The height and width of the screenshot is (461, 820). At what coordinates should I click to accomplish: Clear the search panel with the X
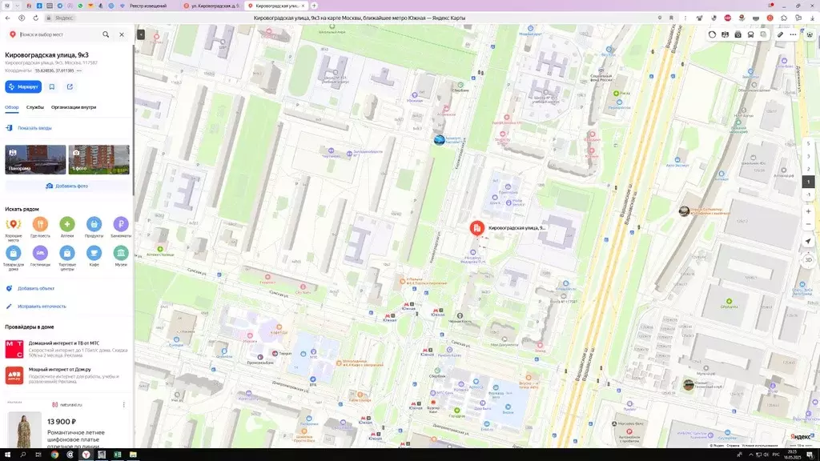[x=122, y=34]
